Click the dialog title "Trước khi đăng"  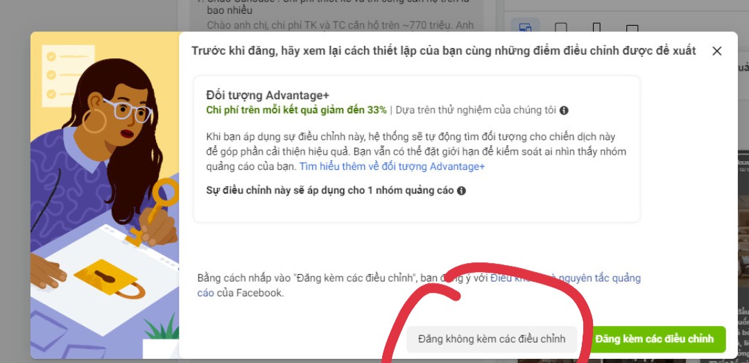coord(443,51)
